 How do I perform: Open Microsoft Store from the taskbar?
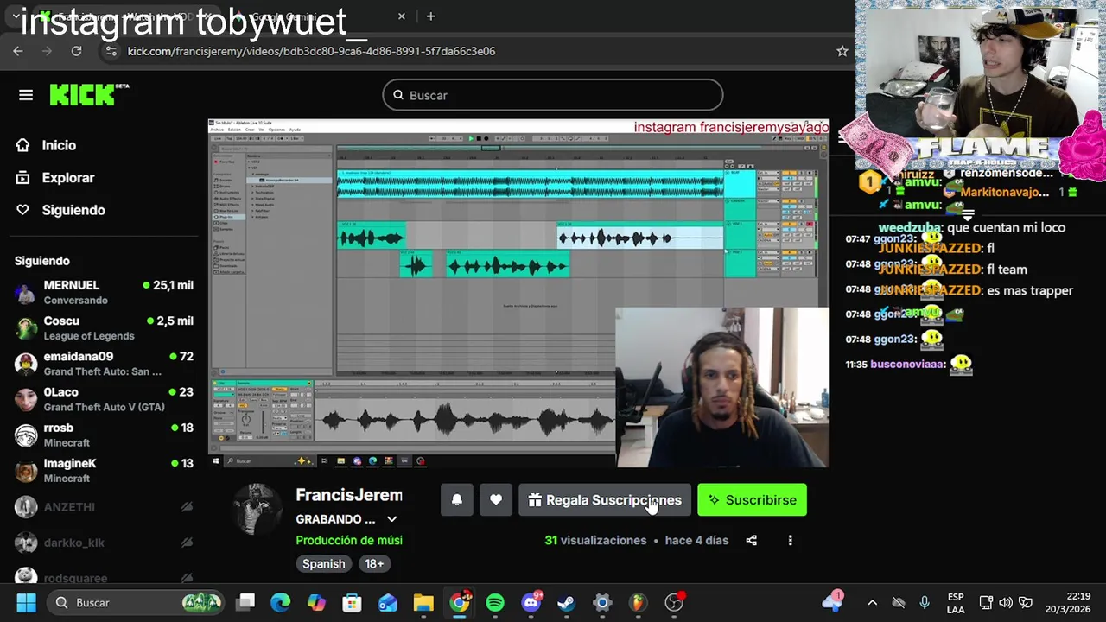[352, 602]
